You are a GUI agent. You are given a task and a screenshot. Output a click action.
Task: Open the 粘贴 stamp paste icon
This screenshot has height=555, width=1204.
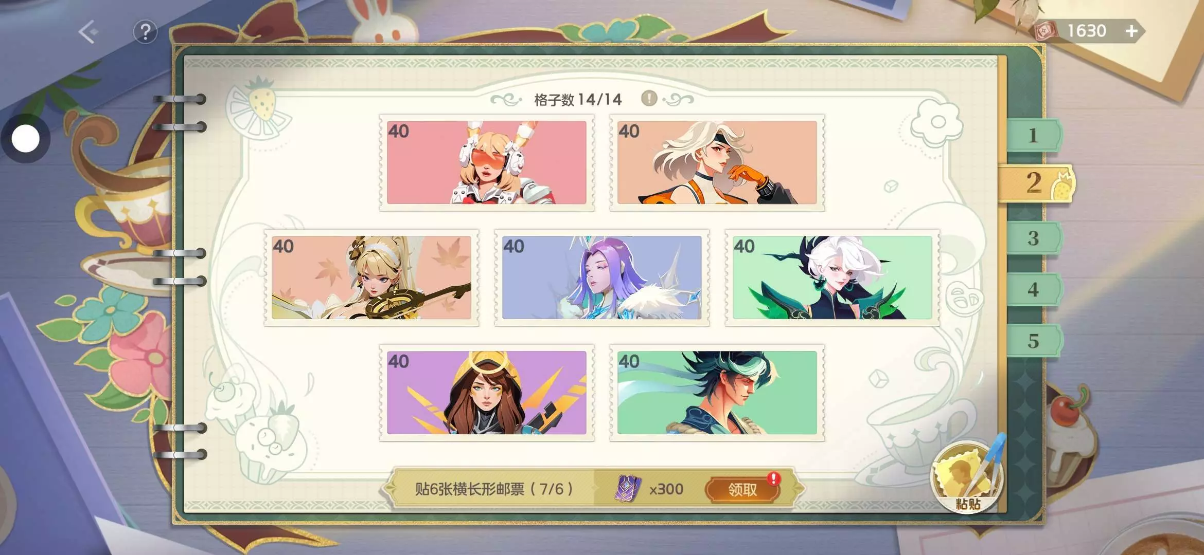(x=968, y=477)
